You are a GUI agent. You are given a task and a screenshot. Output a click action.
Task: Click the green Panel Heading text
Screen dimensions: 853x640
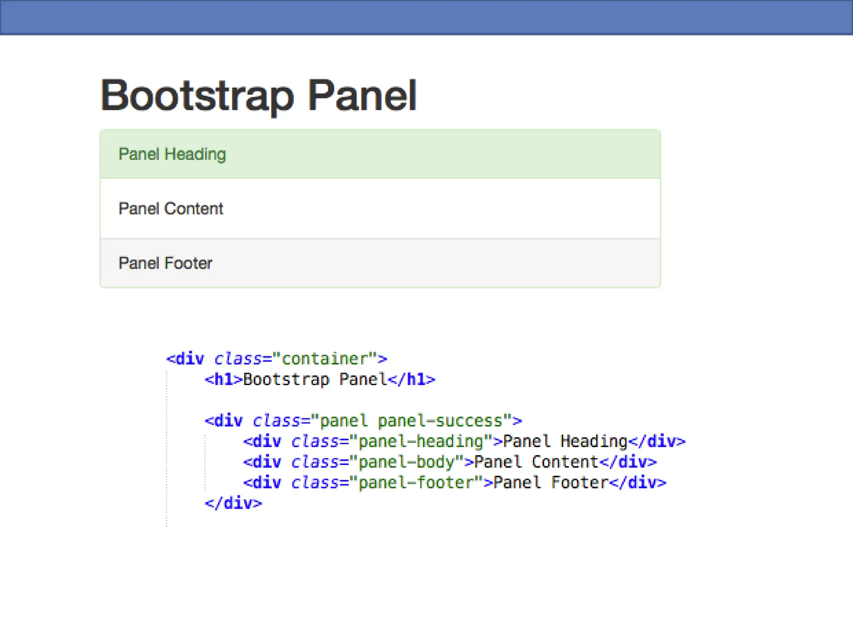click(172, 154)
